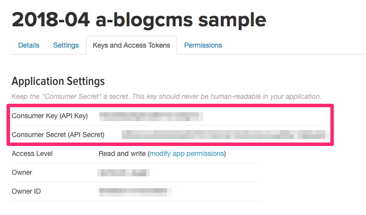The image size is (366, 215).
Task: Follow the modify app permissions link
Action: click(186, 153)
